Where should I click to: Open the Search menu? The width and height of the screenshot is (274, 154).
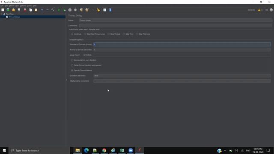pos(12,6)
